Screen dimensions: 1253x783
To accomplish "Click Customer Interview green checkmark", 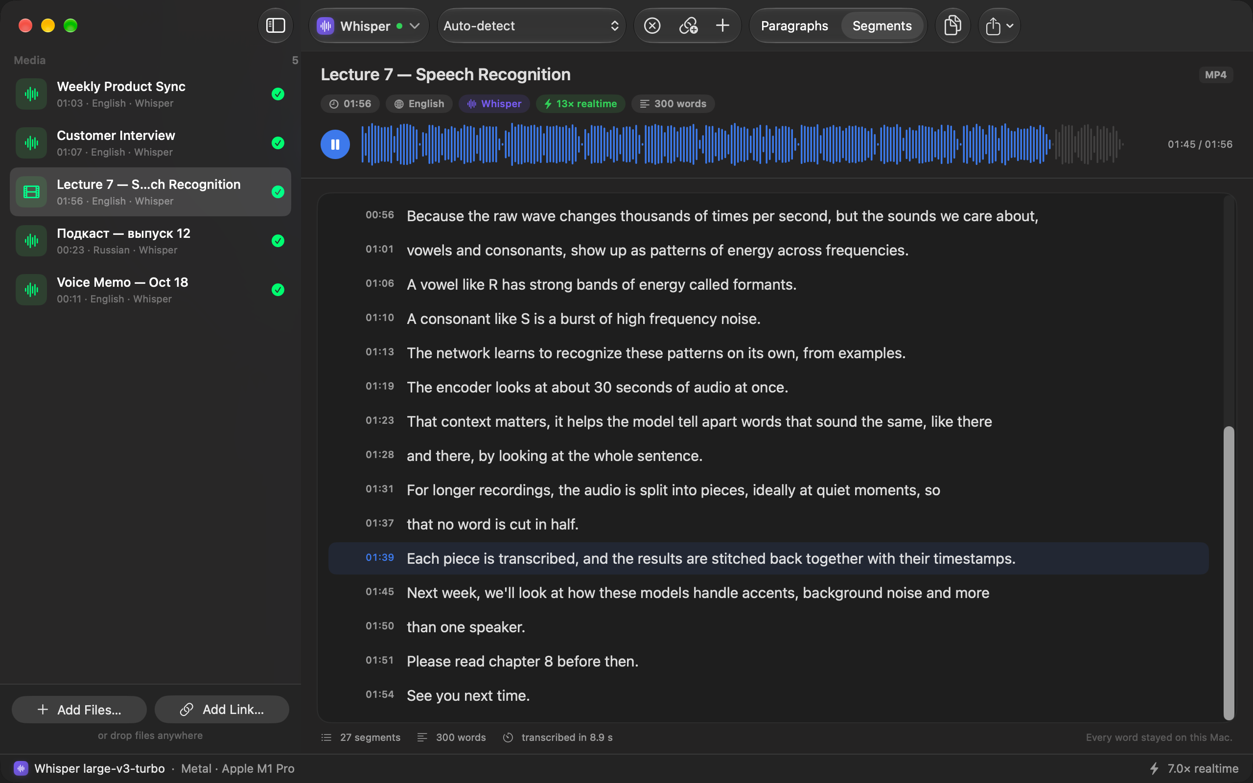I will [x=278, y=143].
